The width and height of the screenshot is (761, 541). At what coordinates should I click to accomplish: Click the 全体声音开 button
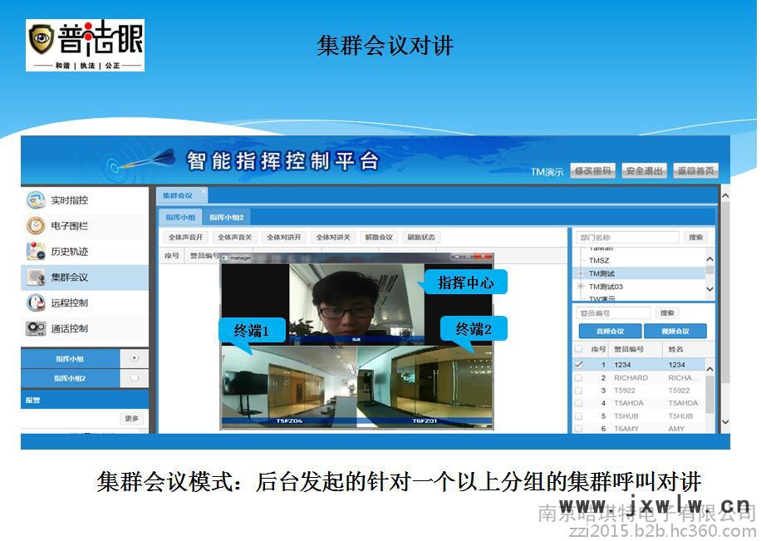[x=185, y=238]
